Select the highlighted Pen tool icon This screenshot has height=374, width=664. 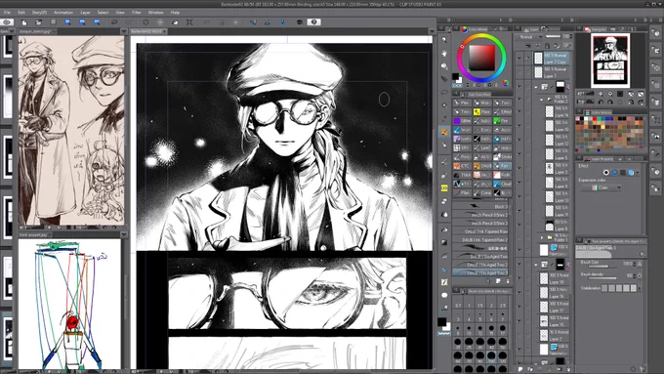click(443, 132)
